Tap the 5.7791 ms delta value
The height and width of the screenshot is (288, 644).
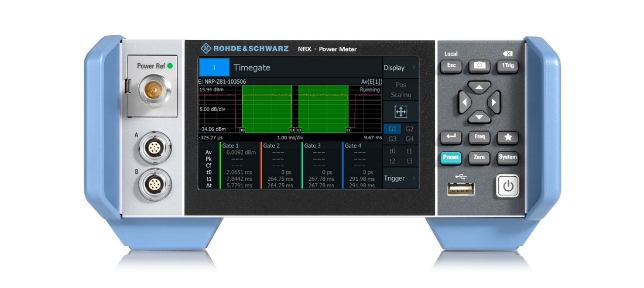click(x=239, y=186)
